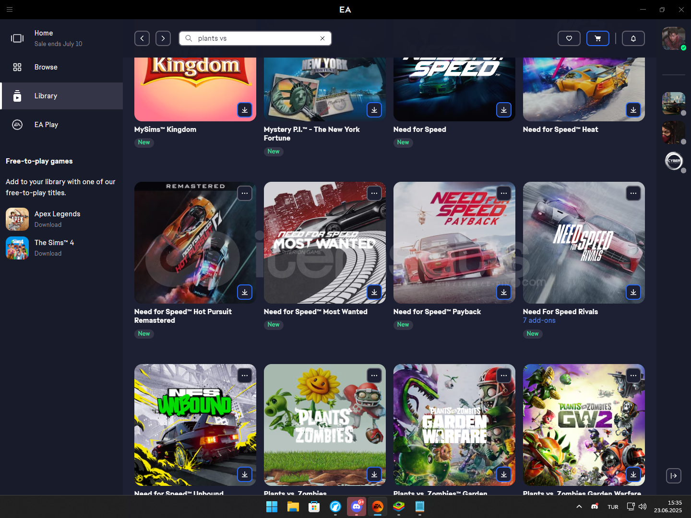Download Need for Speed Heat
This screenshot has height=518, width=691.
click(633, 110)
